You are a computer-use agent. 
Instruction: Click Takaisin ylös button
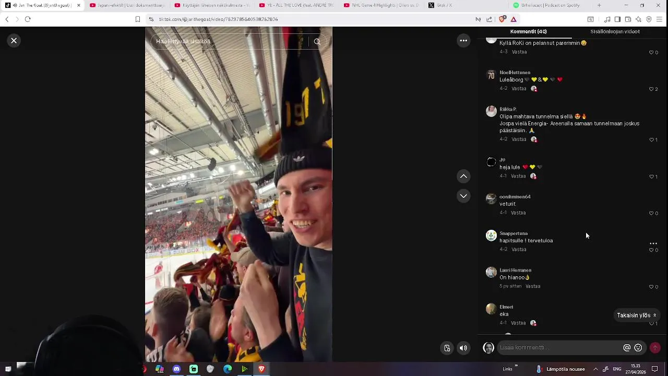pos(637,315)
